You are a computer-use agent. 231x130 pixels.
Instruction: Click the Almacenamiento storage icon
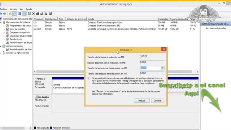[4, 46]
